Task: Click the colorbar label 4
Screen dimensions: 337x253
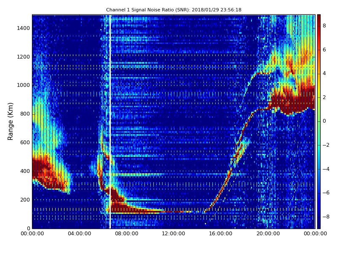Action: tap(324, 73)
